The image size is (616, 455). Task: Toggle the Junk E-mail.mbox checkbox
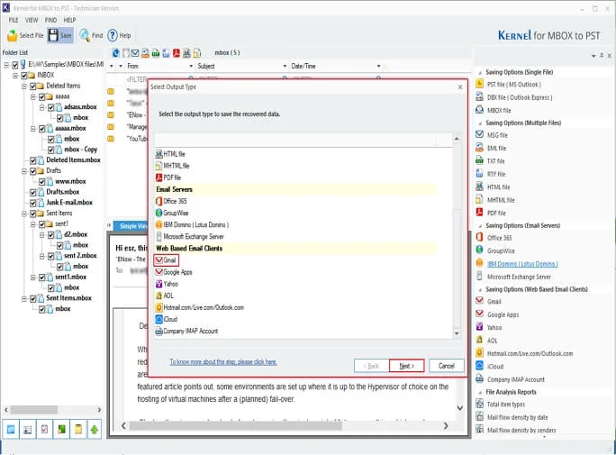33,203
